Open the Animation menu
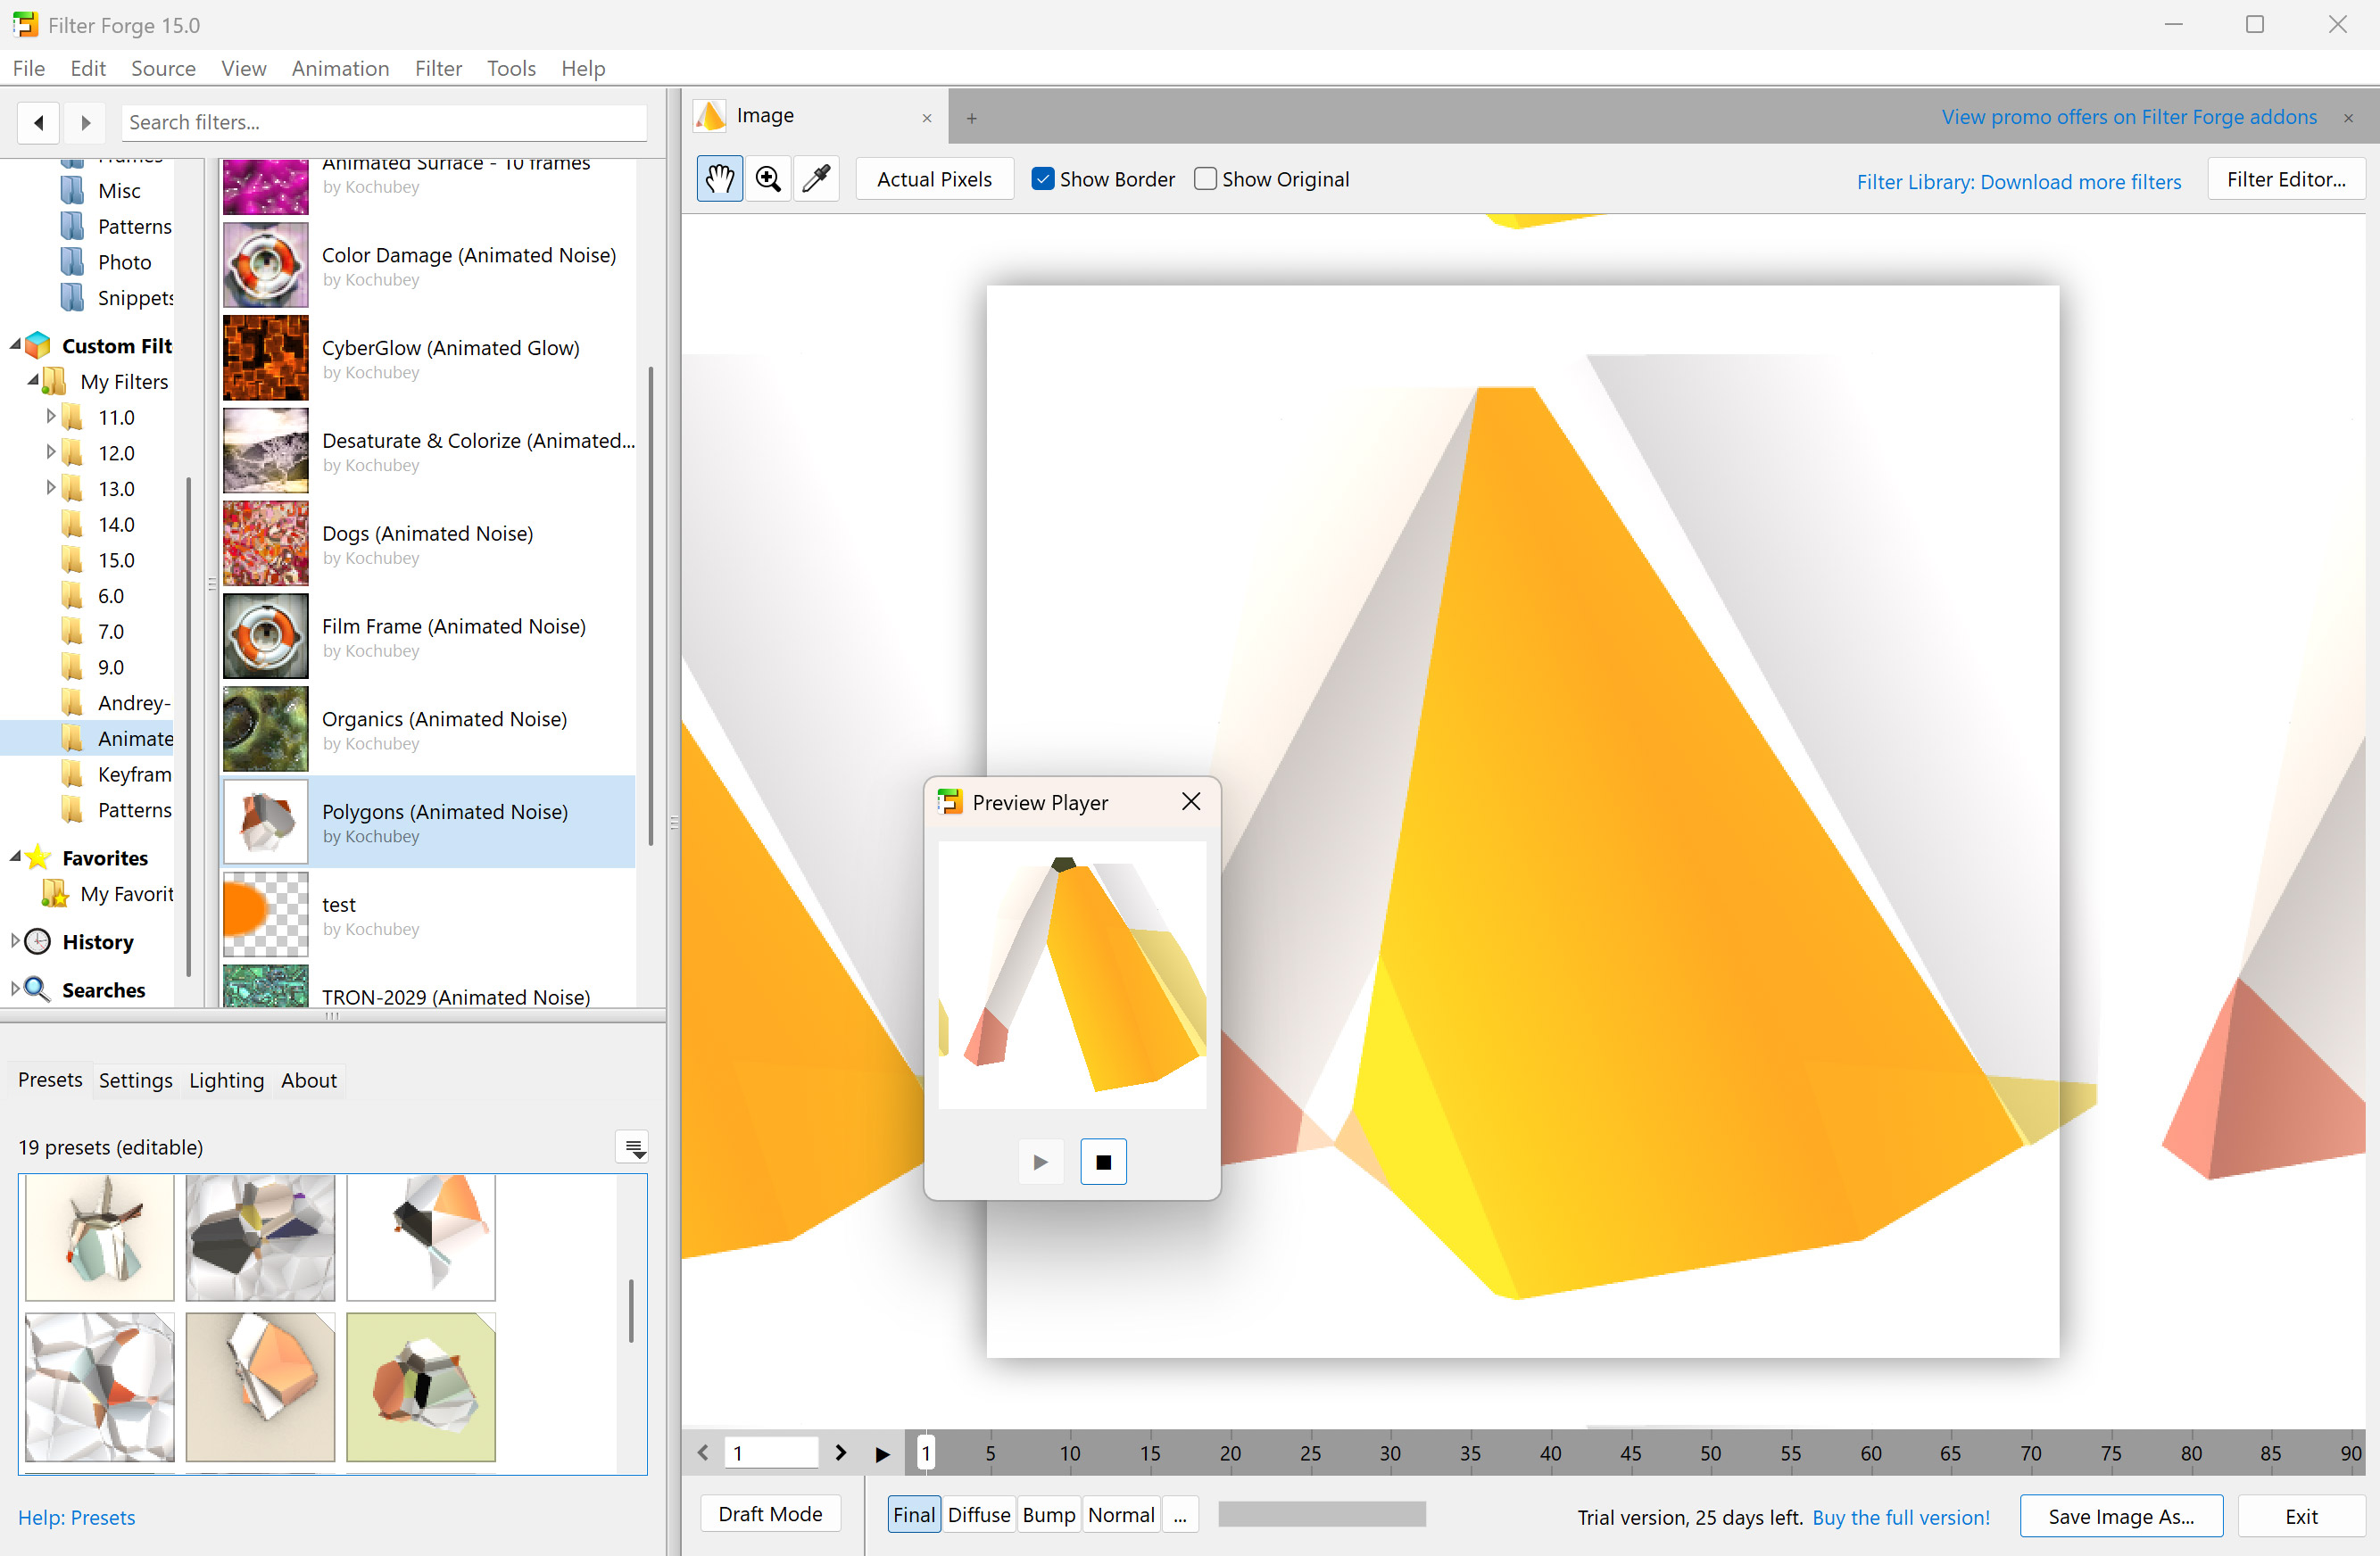 pyautogui.click(x=340, y=68)
